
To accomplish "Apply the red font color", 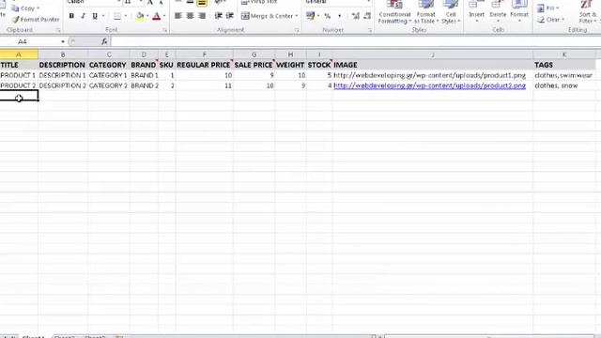I will point(157,16).
